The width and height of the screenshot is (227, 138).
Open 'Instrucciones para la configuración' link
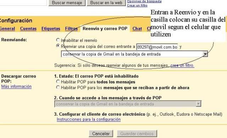click(x=89, y=120)
